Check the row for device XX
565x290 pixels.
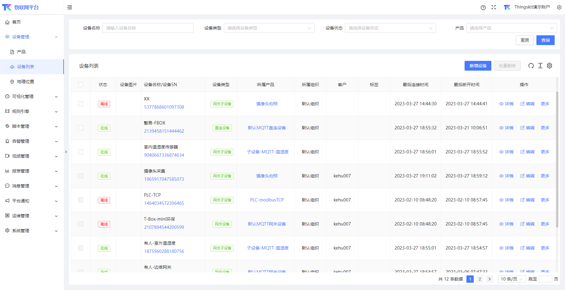[81, 104]
